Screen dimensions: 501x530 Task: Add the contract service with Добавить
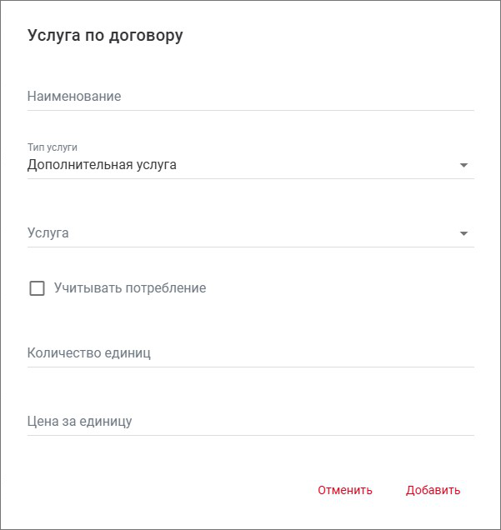click(x=433, y=490)
